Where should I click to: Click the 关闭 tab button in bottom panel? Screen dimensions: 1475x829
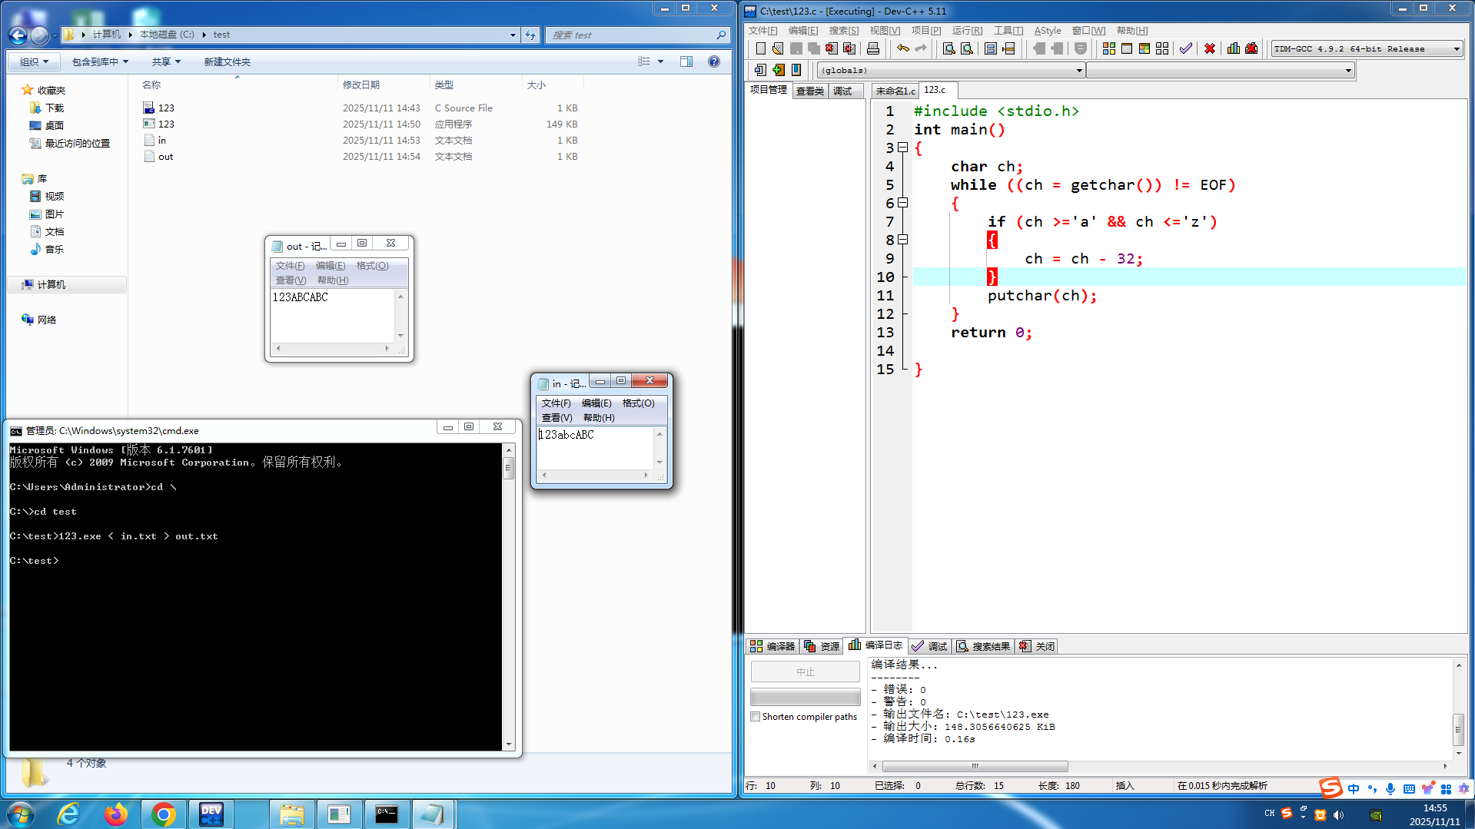(1037, 646)
